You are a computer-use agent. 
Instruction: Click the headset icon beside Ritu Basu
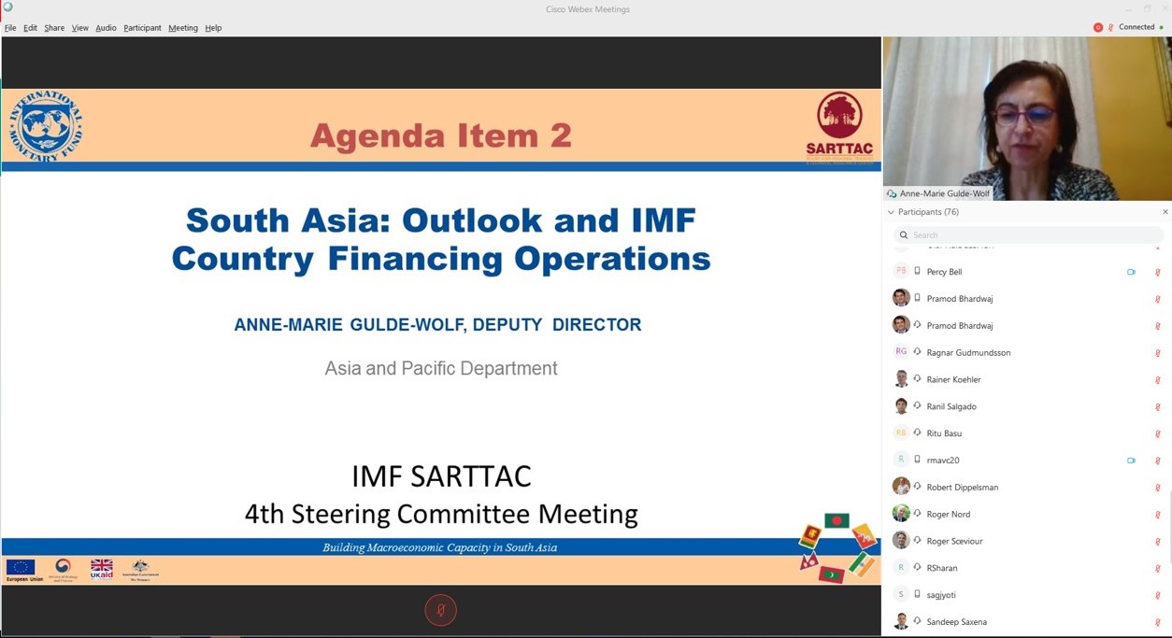[917, 433]
